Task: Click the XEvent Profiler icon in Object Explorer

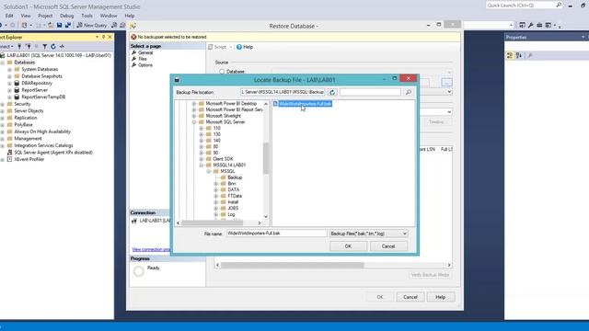Action: click(x=10, y=159)
